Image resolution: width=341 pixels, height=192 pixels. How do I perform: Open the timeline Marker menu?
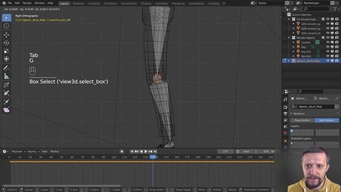[x=54, y=151]
